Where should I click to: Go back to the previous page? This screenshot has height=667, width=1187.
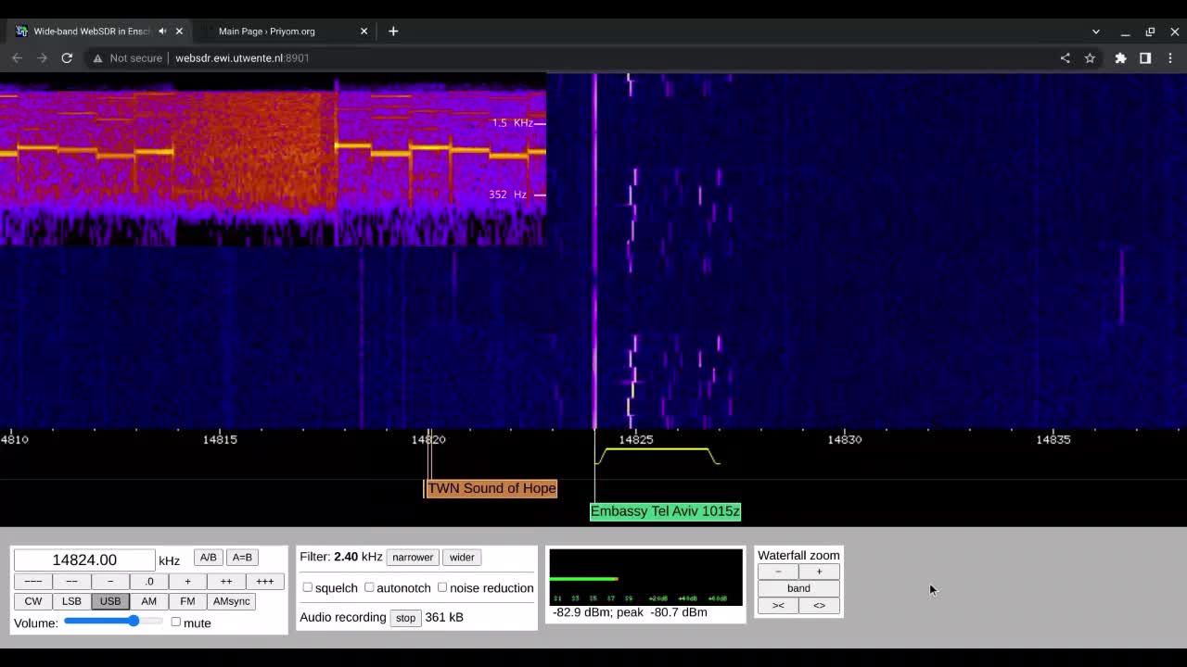pyautogui.click(x=17, y=57)
